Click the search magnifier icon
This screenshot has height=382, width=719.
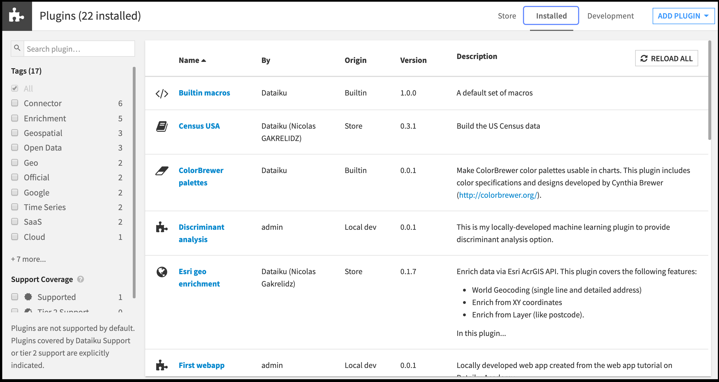coord(17,48)
